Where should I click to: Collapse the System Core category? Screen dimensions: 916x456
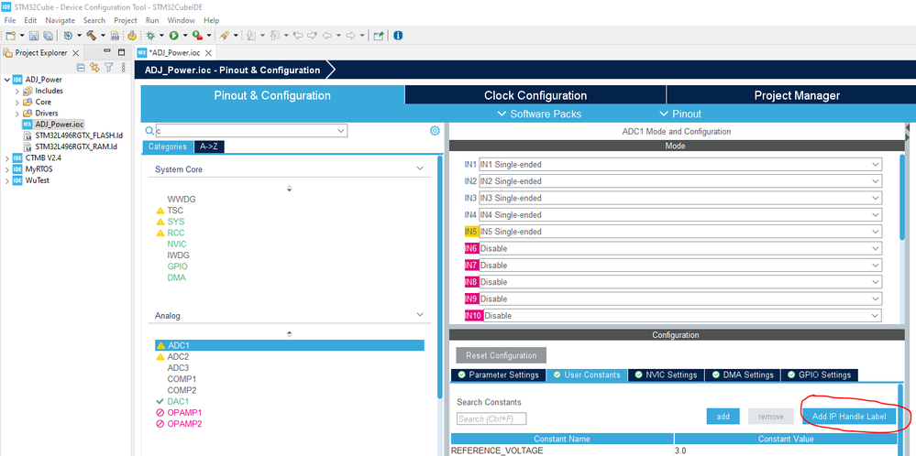[x=419, y=168]
